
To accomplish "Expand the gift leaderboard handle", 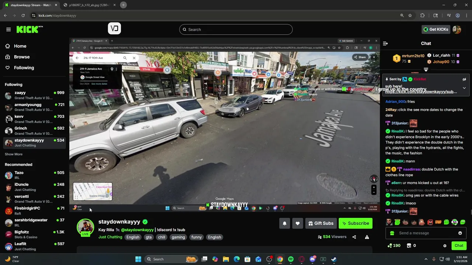I will click(426, 69).
